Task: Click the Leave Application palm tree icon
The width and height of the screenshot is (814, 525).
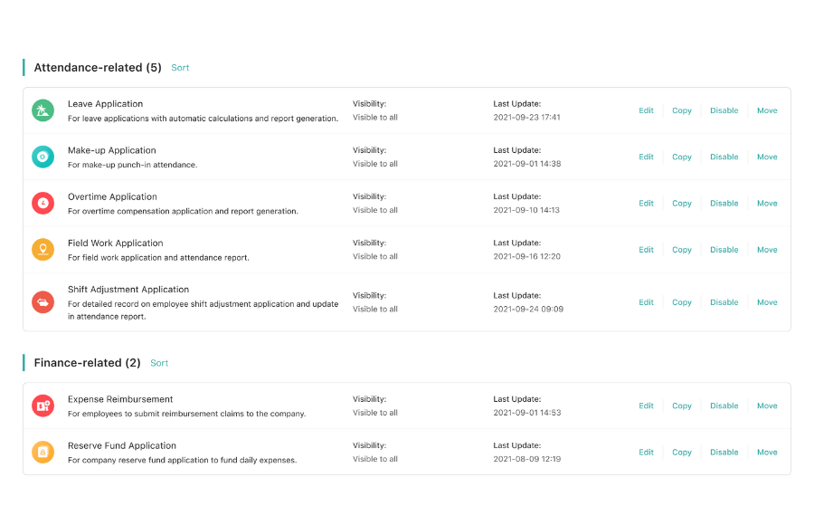Action: [43, 110]
